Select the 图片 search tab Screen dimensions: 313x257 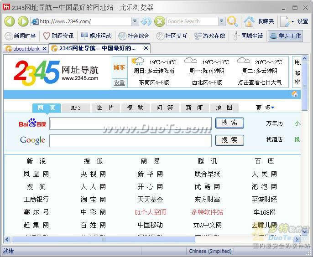tap(105, 108)
